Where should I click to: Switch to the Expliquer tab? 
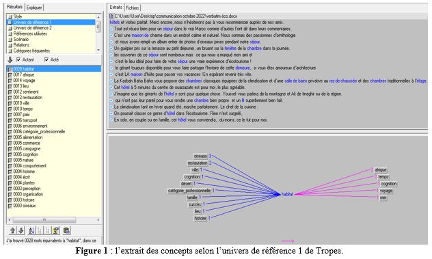point(34,8)
